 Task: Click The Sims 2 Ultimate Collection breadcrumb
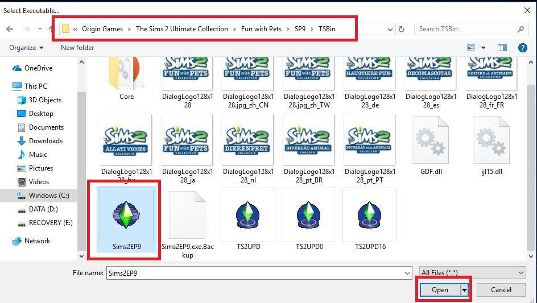point(182,29)
